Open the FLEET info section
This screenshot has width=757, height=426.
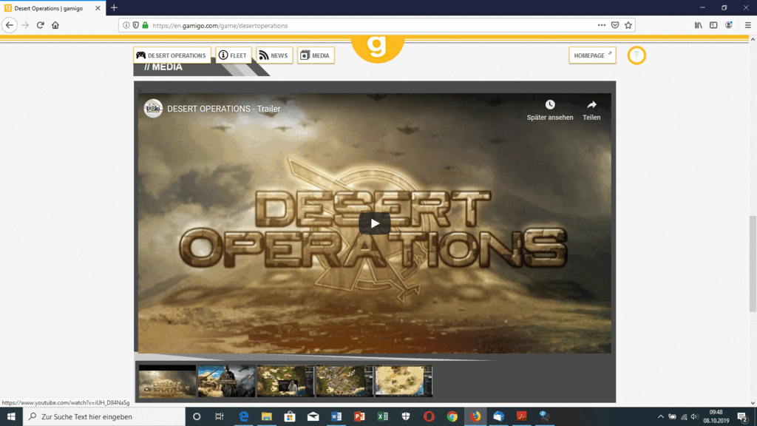tap(234, 55)
